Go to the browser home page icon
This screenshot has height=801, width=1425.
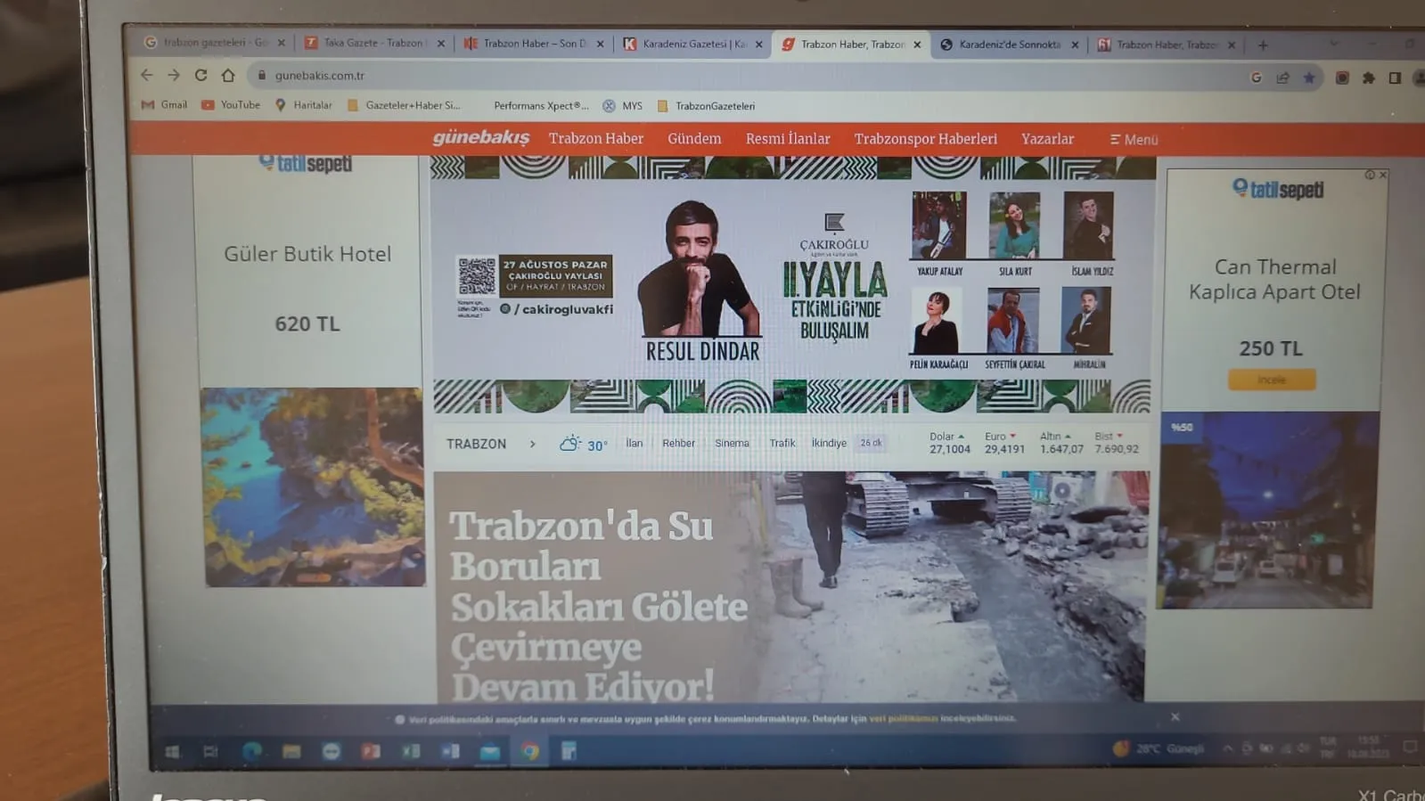(x=228, y=76)
